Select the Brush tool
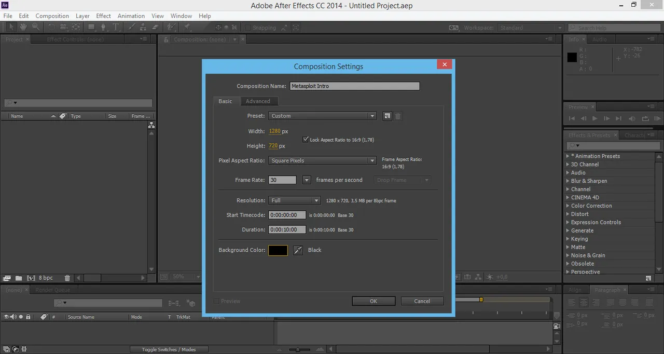664x354 pixels. (132, 27)
